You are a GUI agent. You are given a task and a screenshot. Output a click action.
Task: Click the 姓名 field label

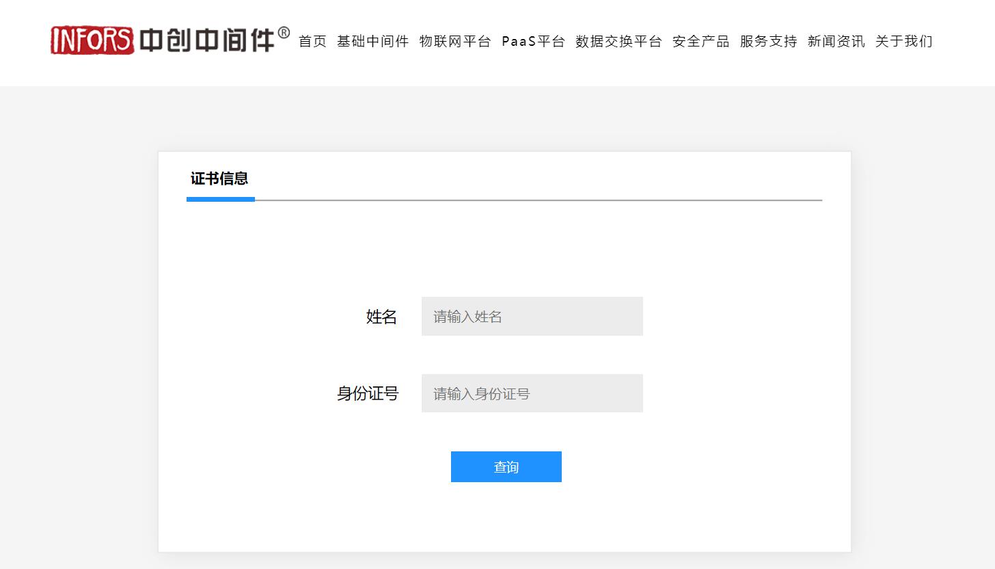(x=381, y=317)
